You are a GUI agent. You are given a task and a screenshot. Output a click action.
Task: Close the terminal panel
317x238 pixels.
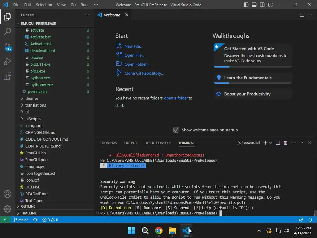(310, 143)
